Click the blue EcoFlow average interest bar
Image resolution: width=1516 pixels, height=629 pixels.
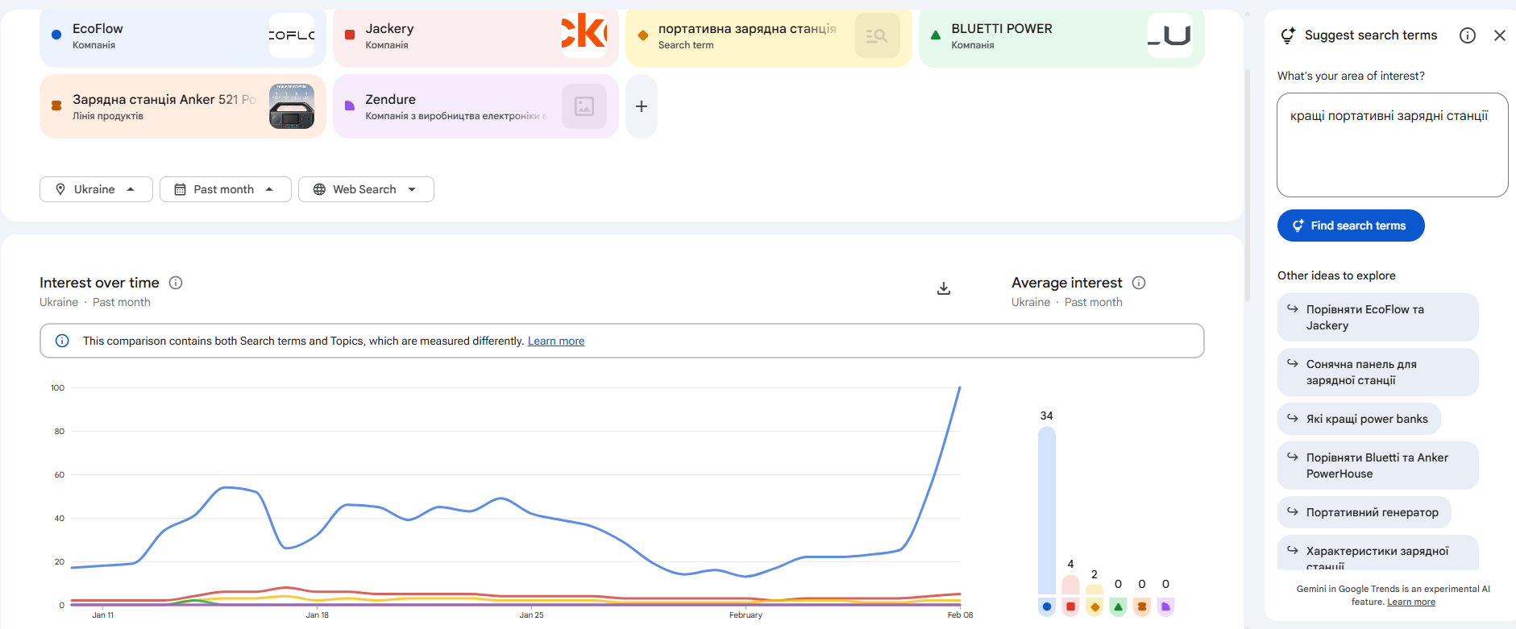1047,511
